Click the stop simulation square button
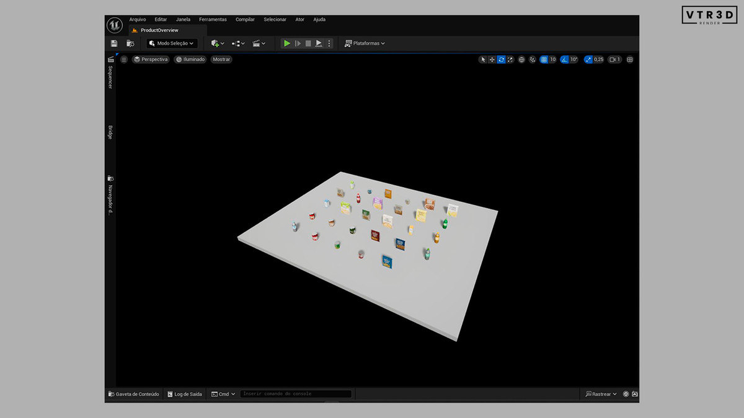744x418 pixels. 308,43
